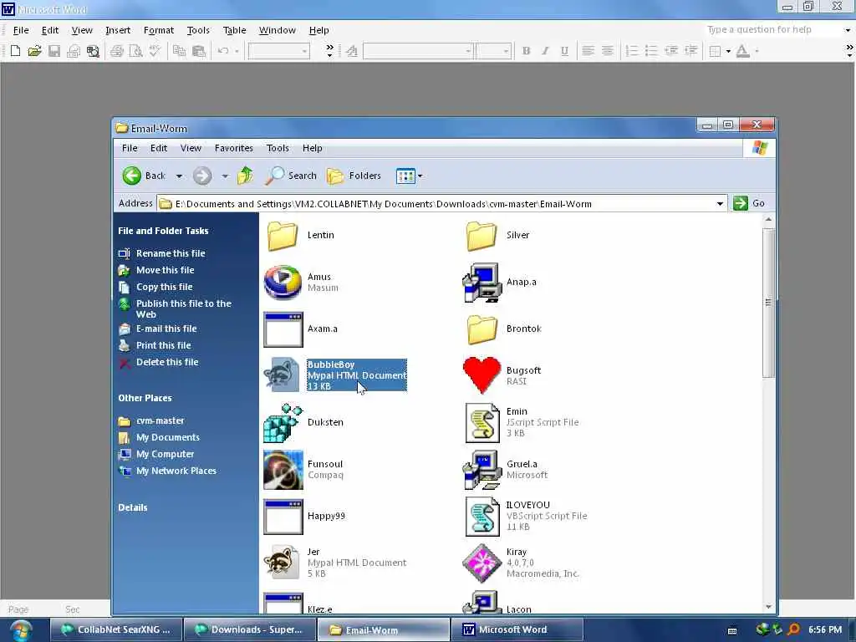Open Word's Format menu
Image resolution: width=856 pixels, height=642 pixels.
158,30
